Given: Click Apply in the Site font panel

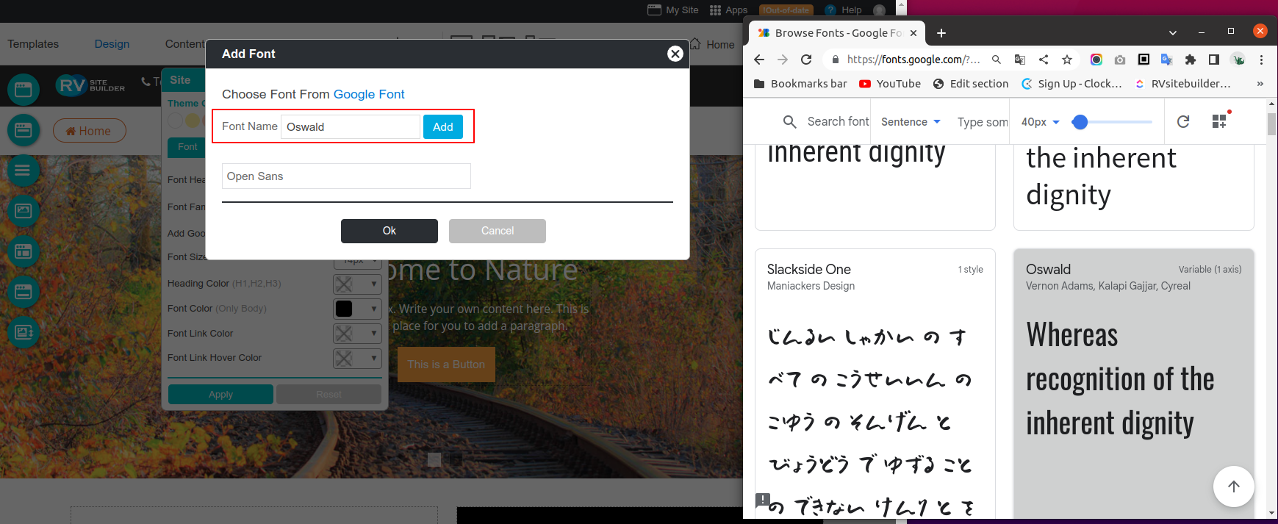Looking at the screenshot, I should (220, 395).
